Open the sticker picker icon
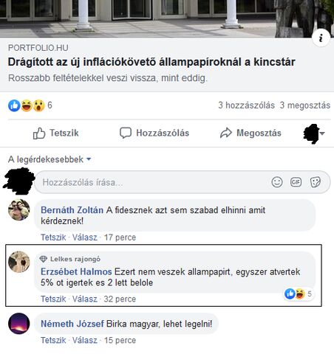 click(x=316, y=182)
